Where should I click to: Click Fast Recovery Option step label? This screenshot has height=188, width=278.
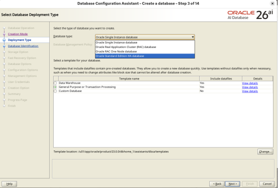22,58
